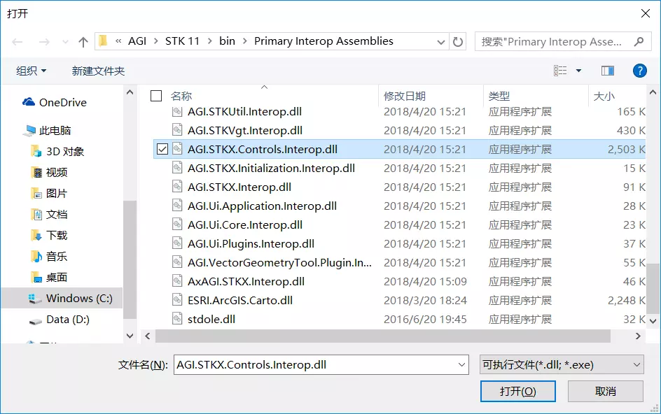
Task: Click the STK 11 breadcrumb segment
Action: pos(182,41)
